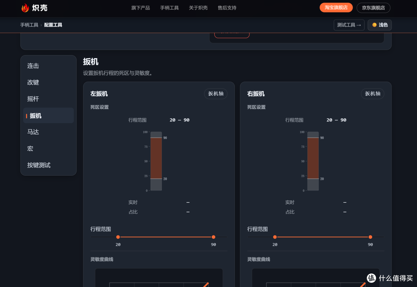Click the 扳机 page heading

point(91,62)
